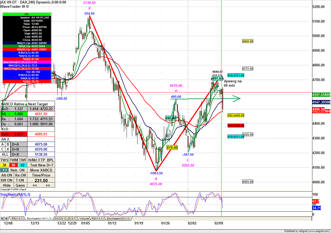
Task: Click the red 500:4388.00 label
Action: click(x=236, y=126)
